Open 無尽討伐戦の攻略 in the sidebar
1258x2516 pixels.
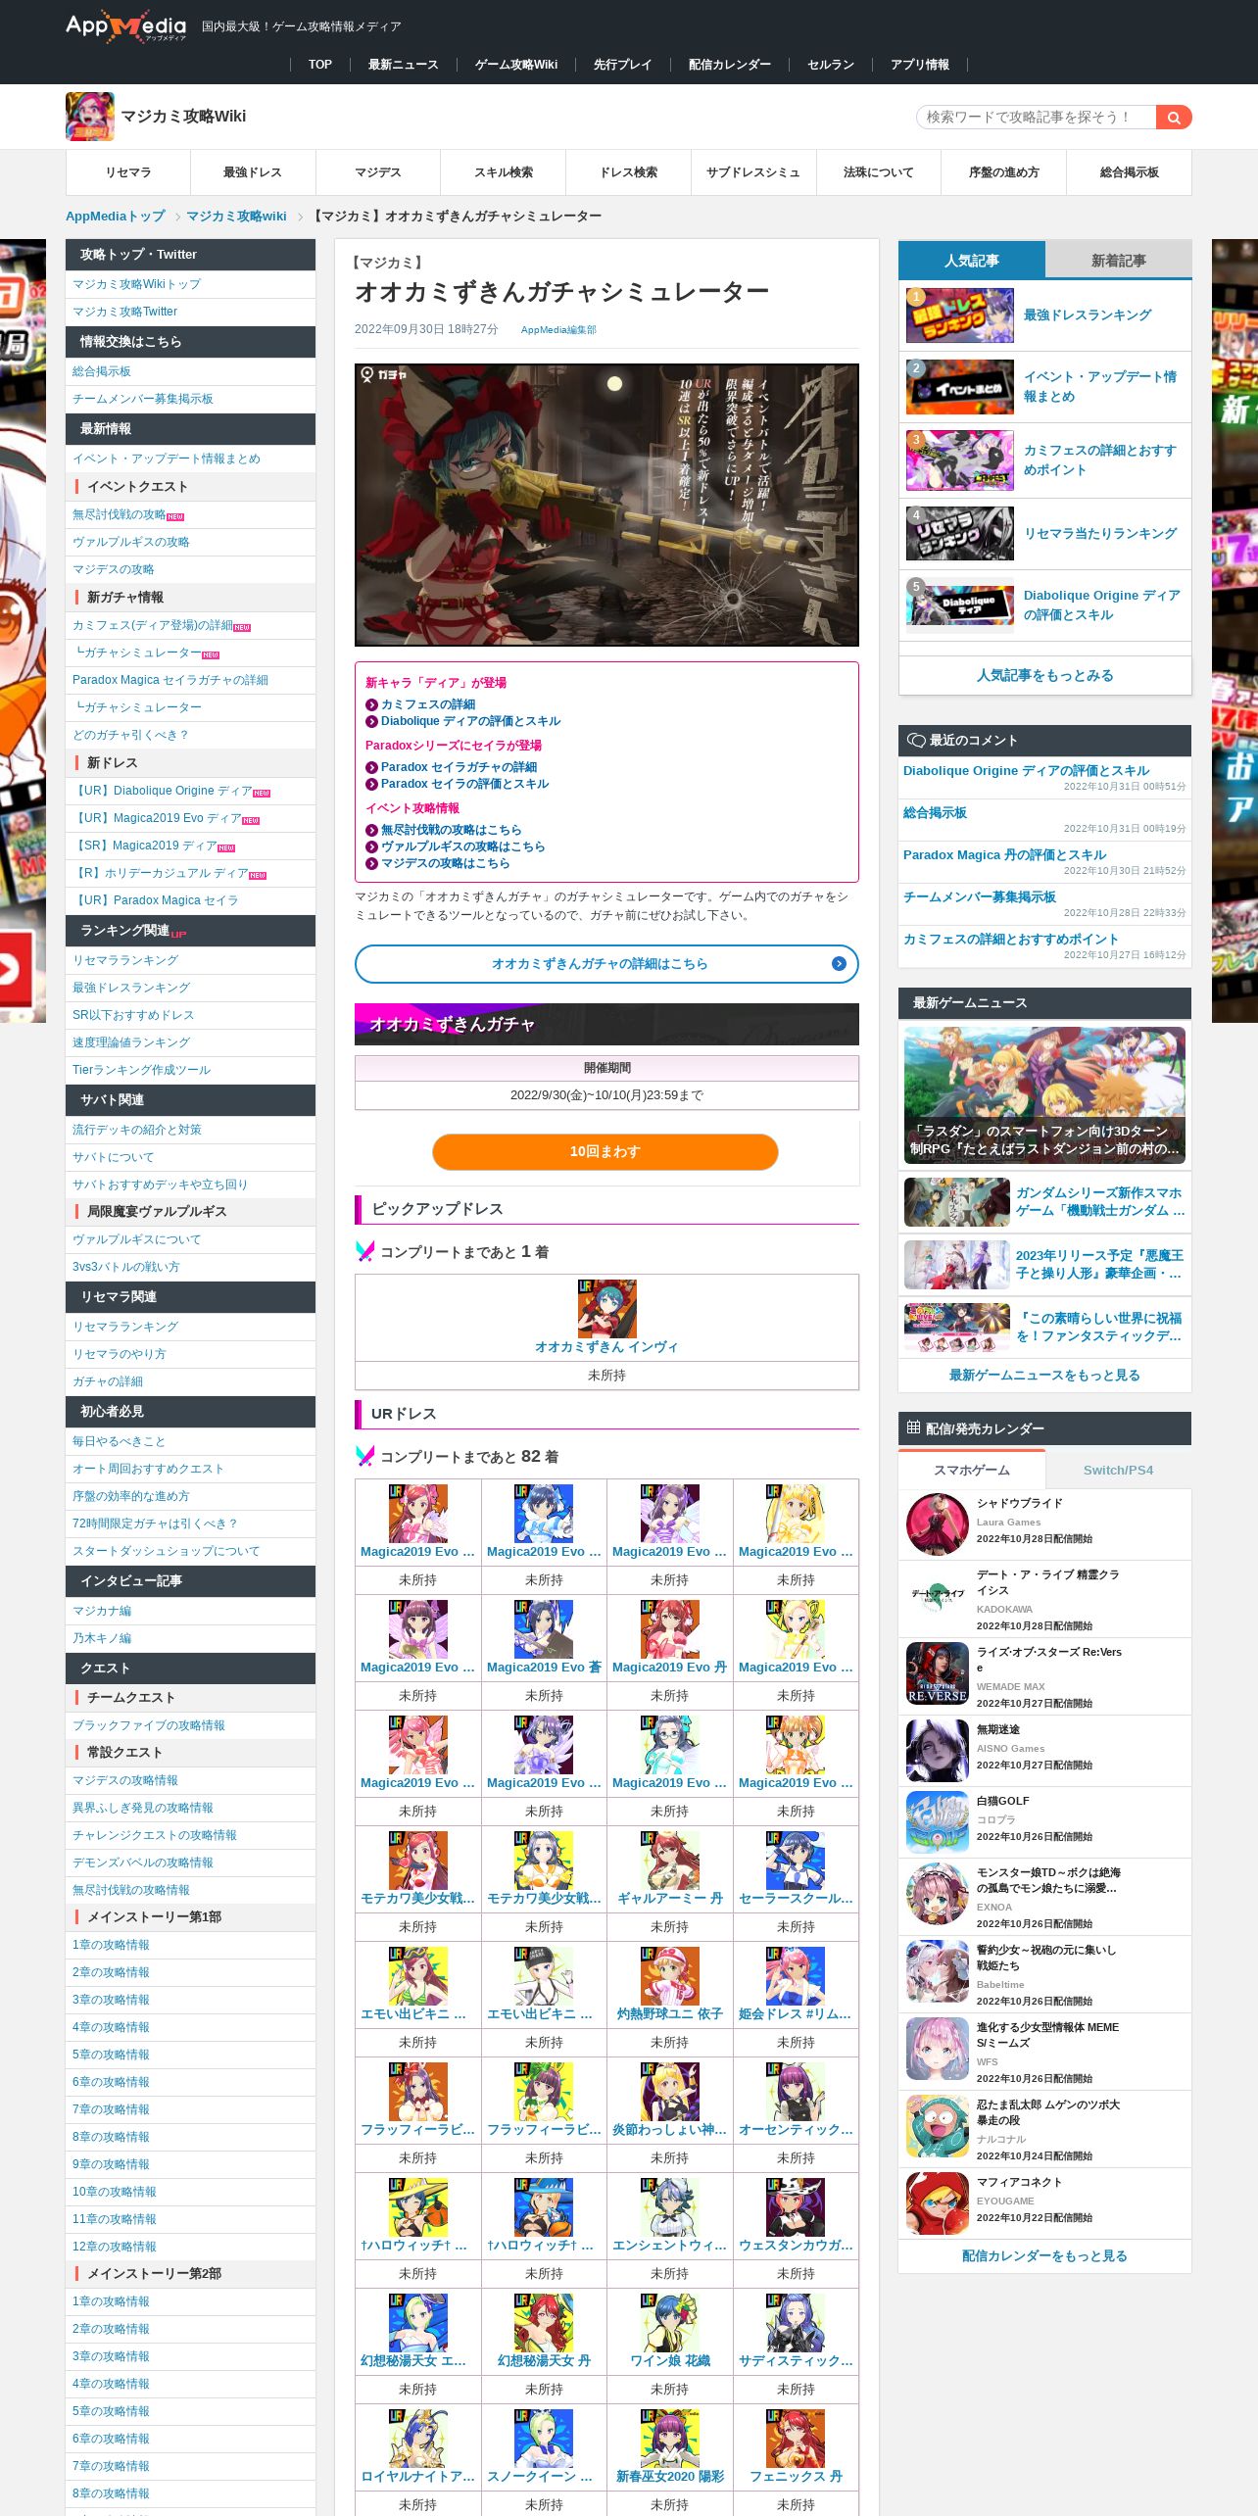click(x=119, y=514)
